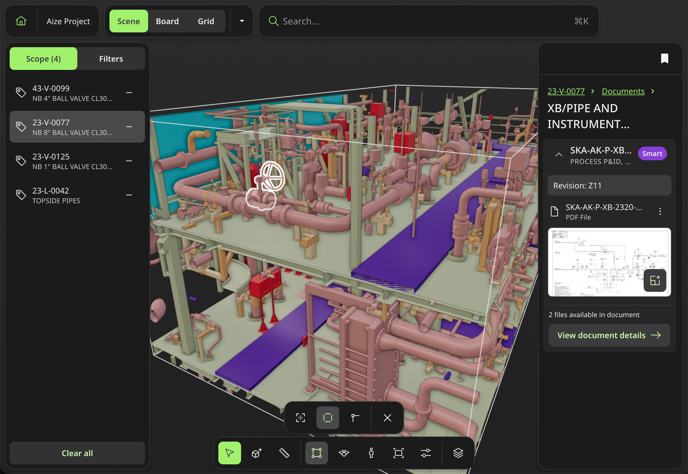Toggle the bounding box clip tool
Viewport: 688px width, 474px height.
point(317,453)
